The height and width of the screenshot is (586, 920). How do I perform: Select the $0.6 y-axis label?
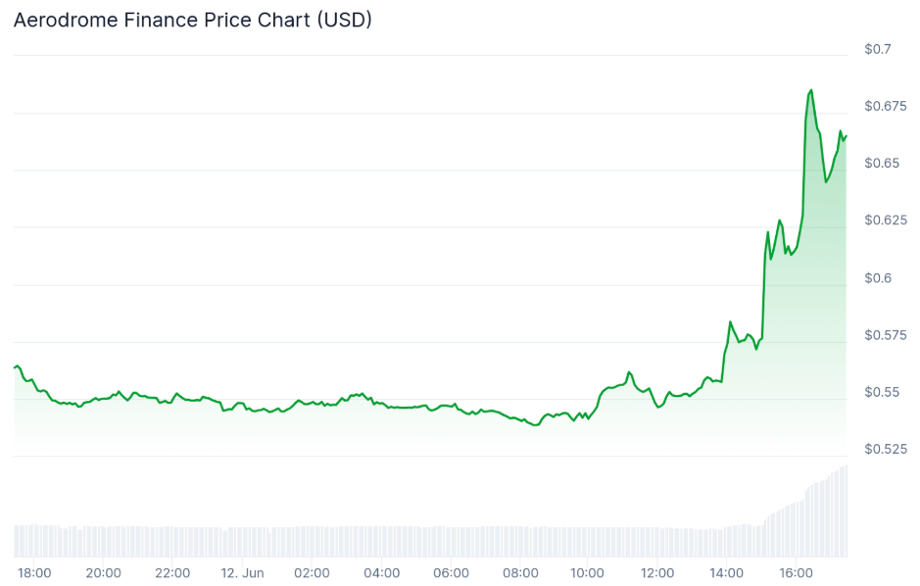[877, 278]
